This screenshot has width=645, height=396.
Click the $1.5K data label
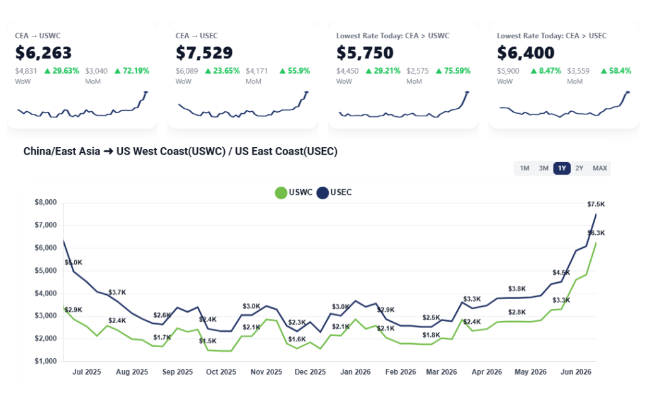(x=208, y=341)
